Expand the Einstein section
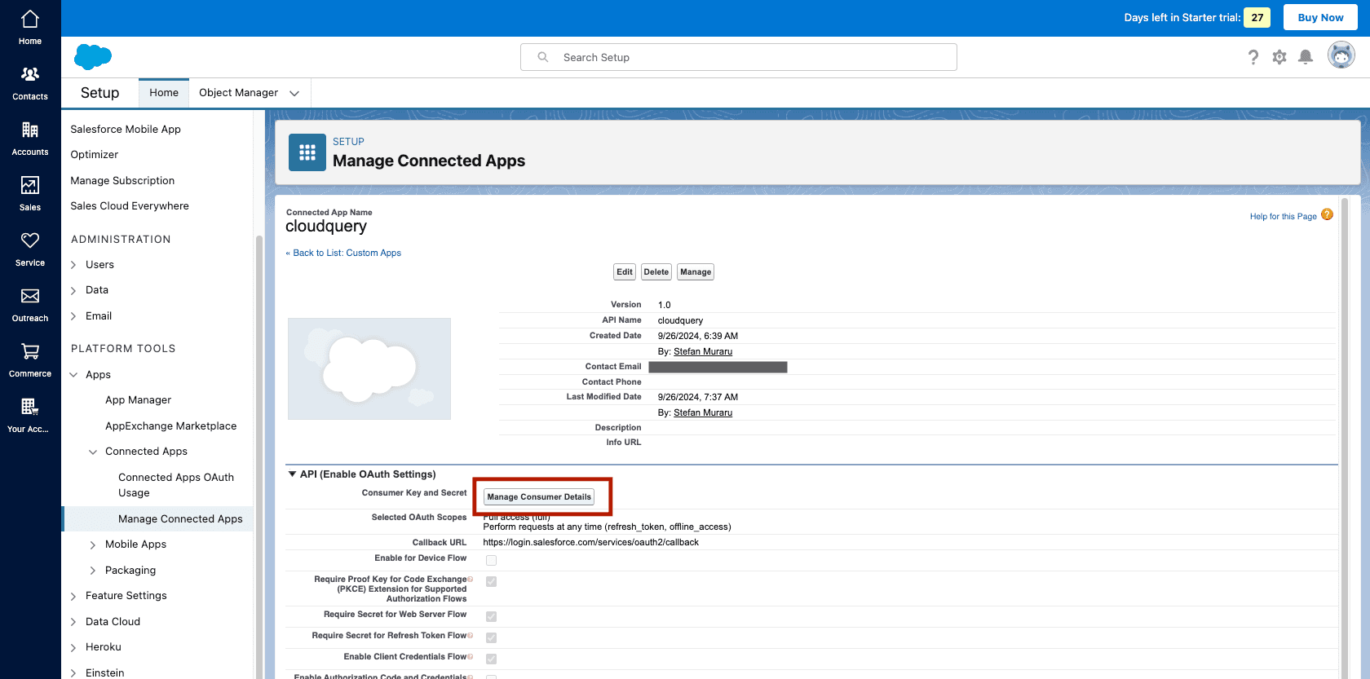Image resolution: width=1370 pixels, height=679 pixels. click(73, 673)
